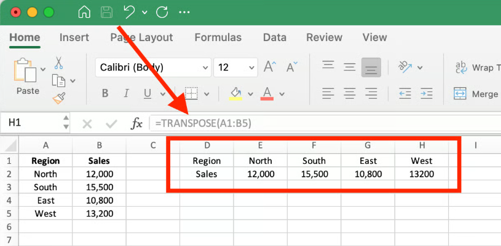Enable center horizontal text alignment
Viewport: 501px width, 246px height.
[349, 93]
